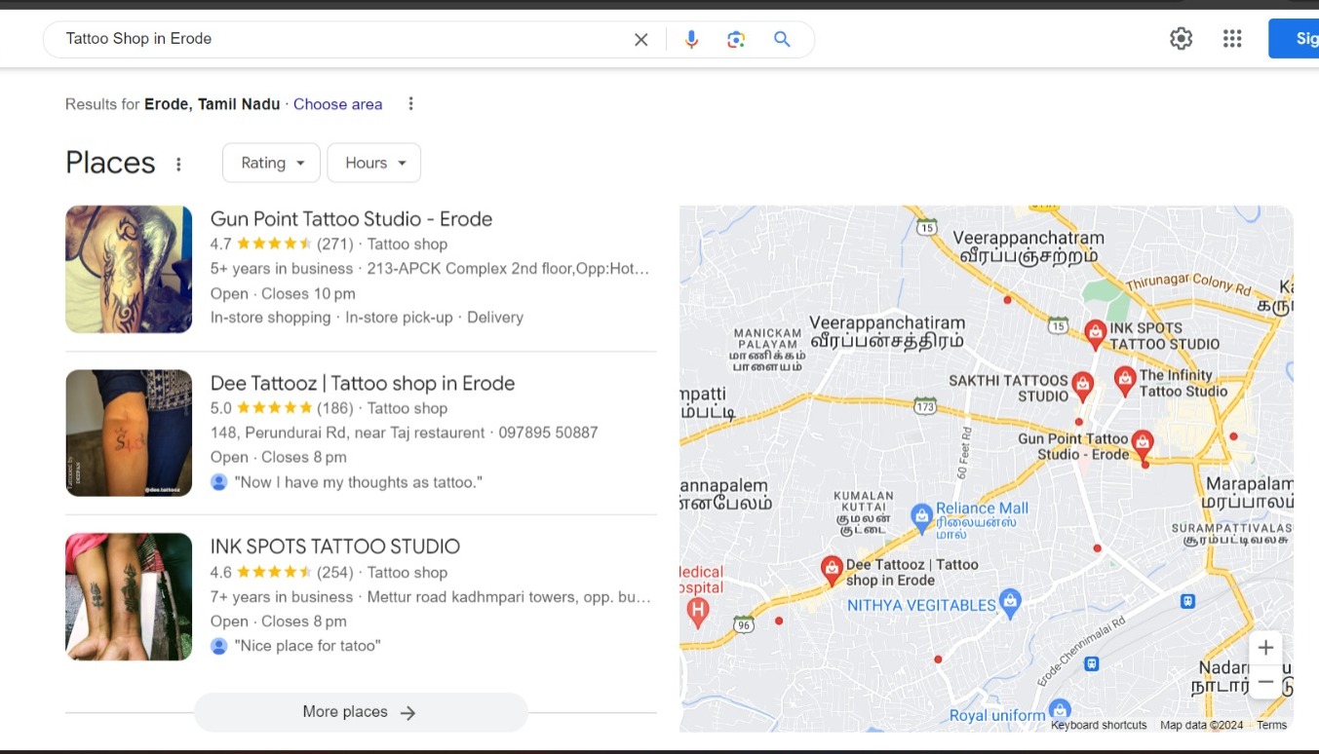The height and width of the screenshot is (754, 1319).
Task: Select SAKTHI TATTOOS STUDIO map pin
Action: tap(1082, 386)
